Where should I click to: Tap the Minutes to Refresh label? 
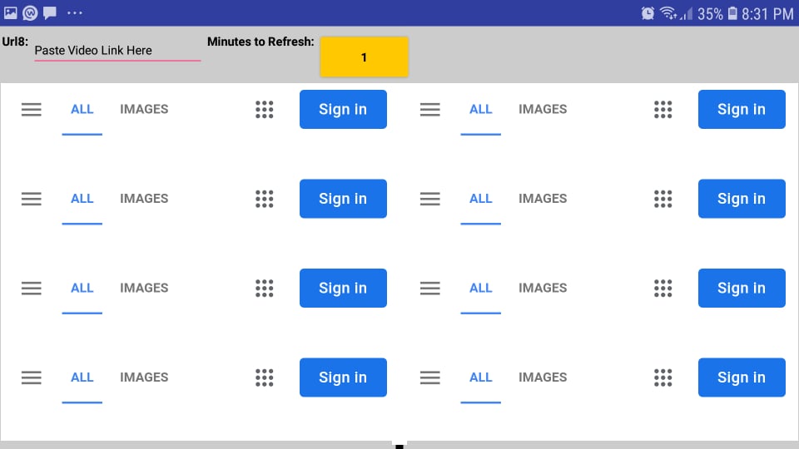coord(261,42)
